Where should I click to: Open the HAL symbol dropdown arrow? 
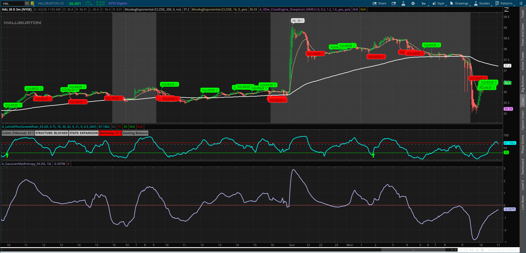tap(27, 3)
